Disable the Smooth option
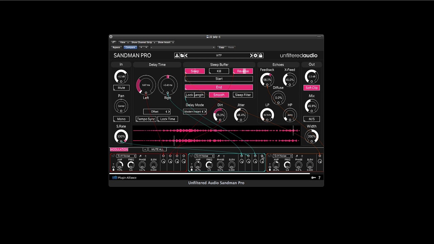 pyautogui.click(x=219, y=95)
